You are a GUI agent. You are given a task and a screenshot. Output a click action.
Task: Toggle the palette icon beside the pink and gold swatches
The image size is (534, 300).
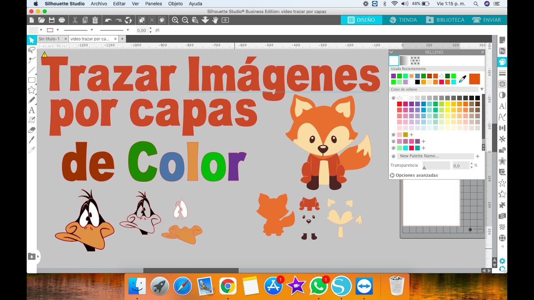(x=393, y=135)
